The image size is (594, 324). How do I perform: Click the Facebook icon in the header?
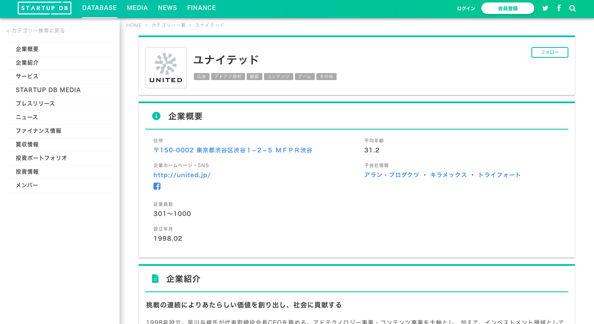(x=559, y=8)
